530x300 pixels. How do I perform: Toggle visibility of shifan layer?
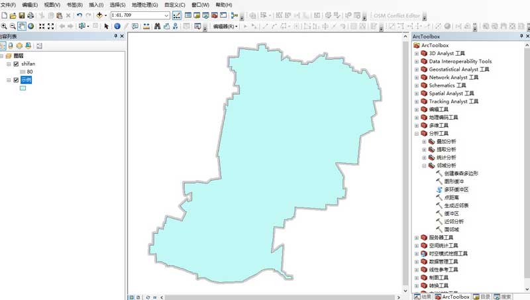click(16, 64)
